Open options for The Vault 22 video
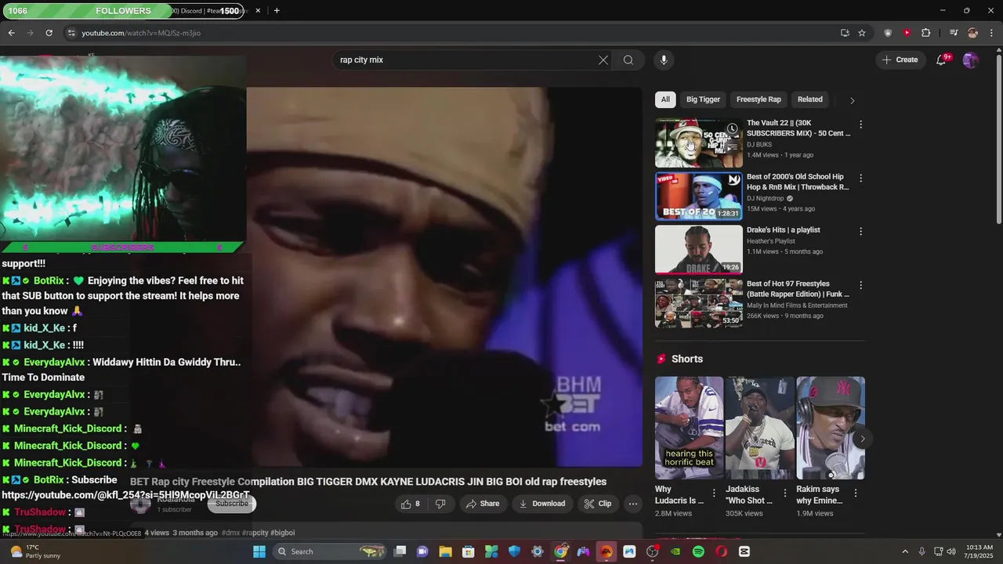Image resolution: width=1003 pixels, height=564 pixels. point(860,125)
